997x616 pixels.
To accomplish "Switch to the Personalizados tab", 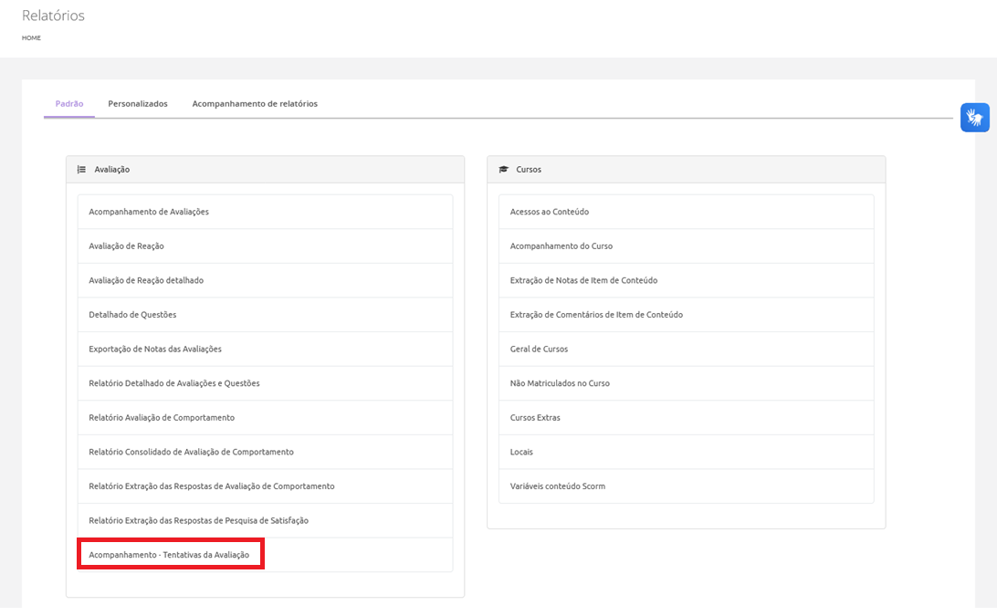I will (x=138, y=104).
